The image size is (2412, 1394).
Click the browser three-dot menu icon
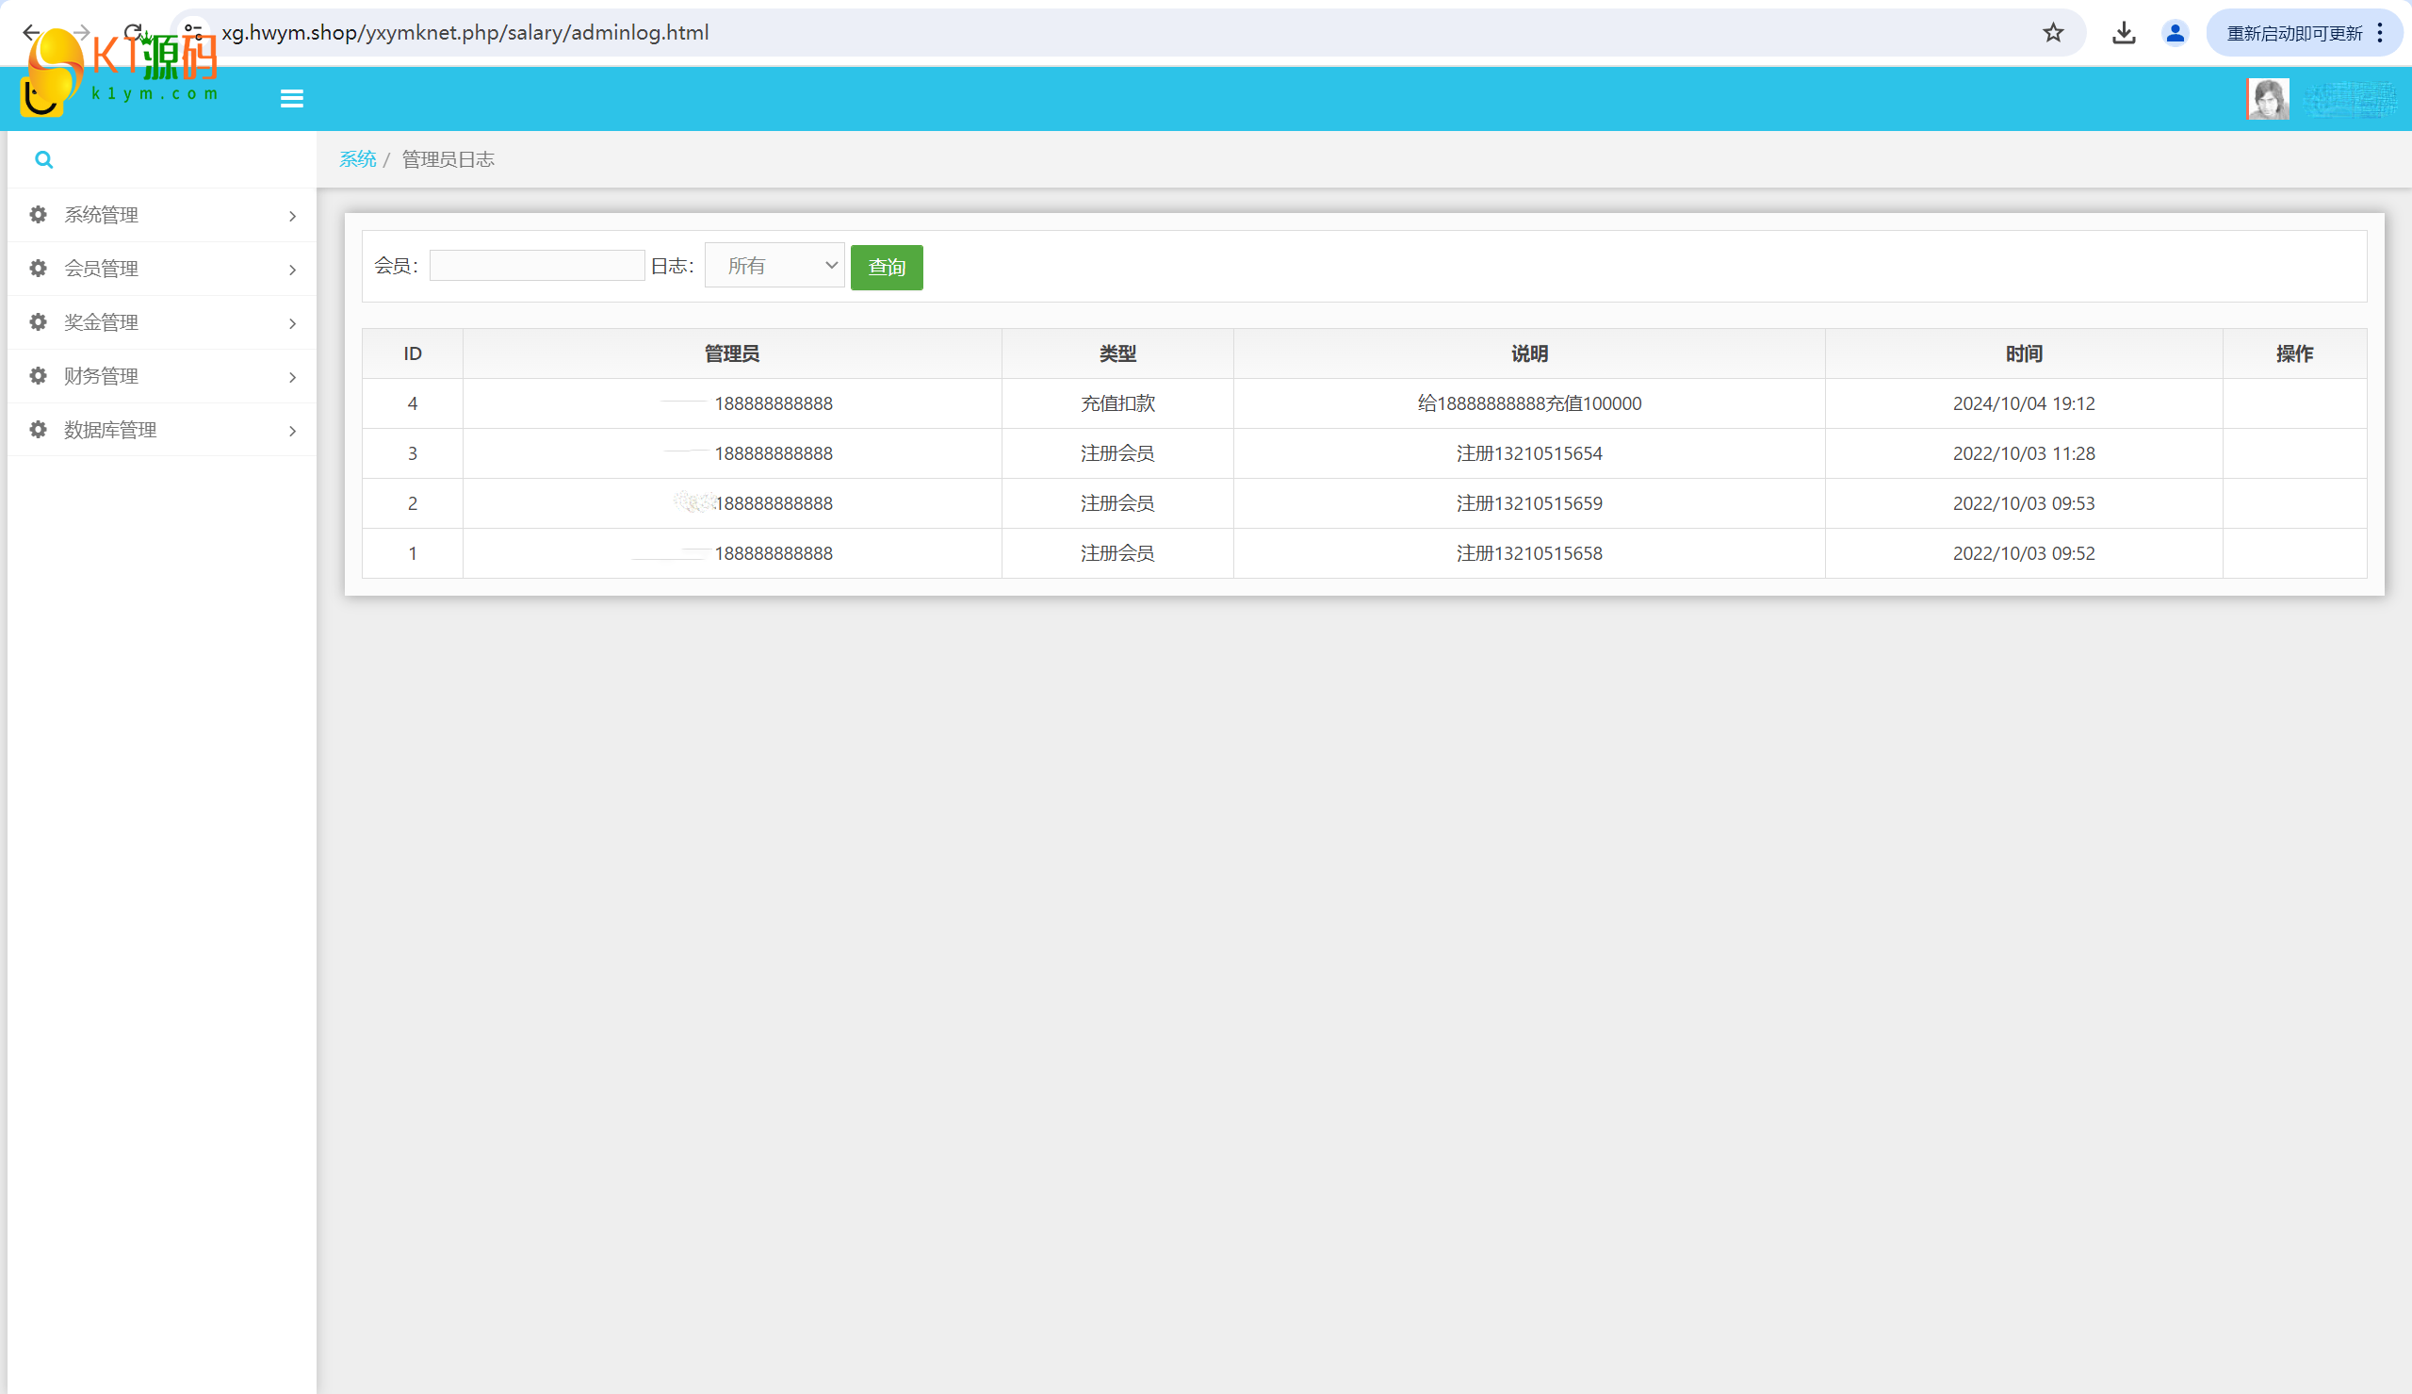(x=2380, y=33)
